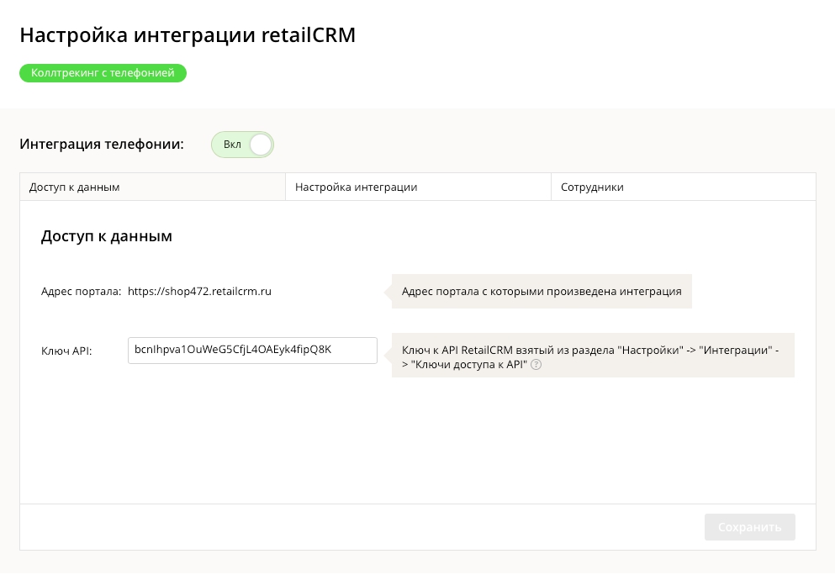This screenshot has height=575, width=835.
Task: Click the Ключ API label
Action: tap(66, 351)
